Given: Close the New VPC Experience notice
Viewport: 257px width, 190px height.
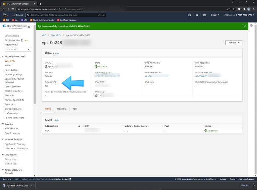Looking at the screenshot, I should click(29, 27).
